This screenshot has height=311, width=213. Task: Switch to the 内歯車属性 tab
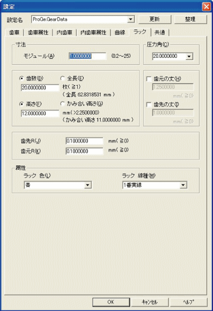click(x=93, y=33)
